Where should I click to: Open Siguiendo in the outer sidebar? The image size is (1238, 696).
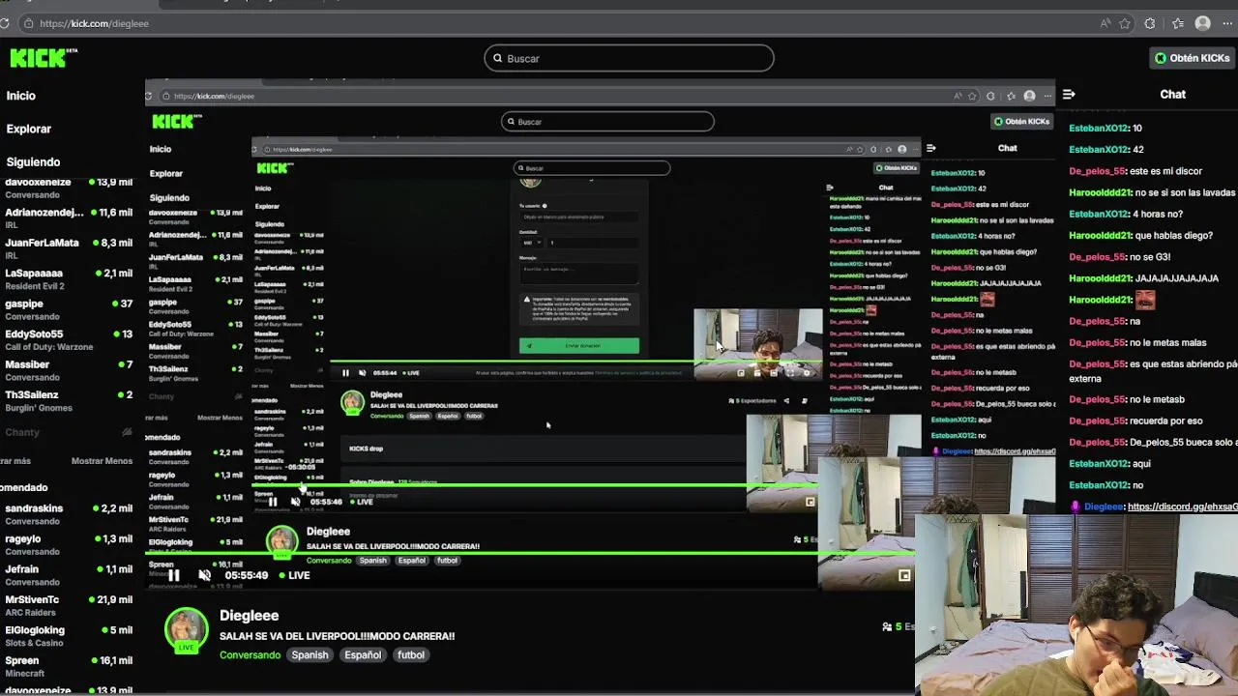pyautogui.click(x=33, y=162)
